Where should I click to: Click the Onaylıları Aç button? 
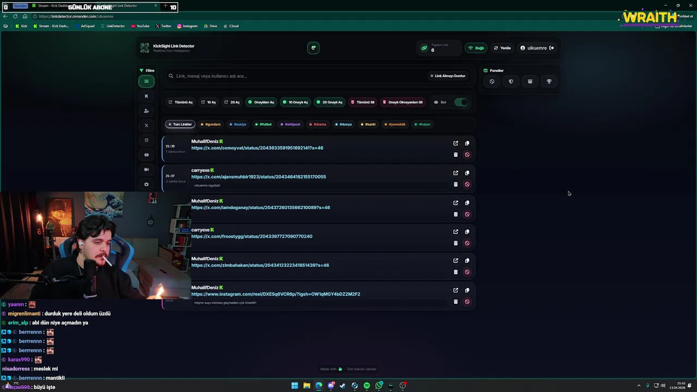261,102
